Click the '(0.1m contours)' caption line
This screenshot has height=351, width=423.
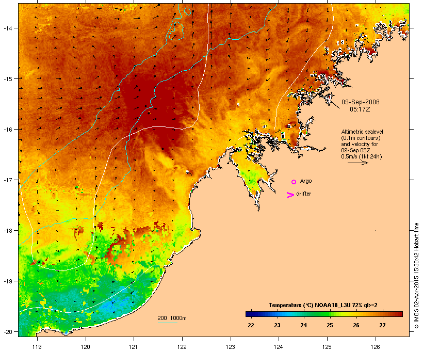pyautogui.click(x=361, y=138)
